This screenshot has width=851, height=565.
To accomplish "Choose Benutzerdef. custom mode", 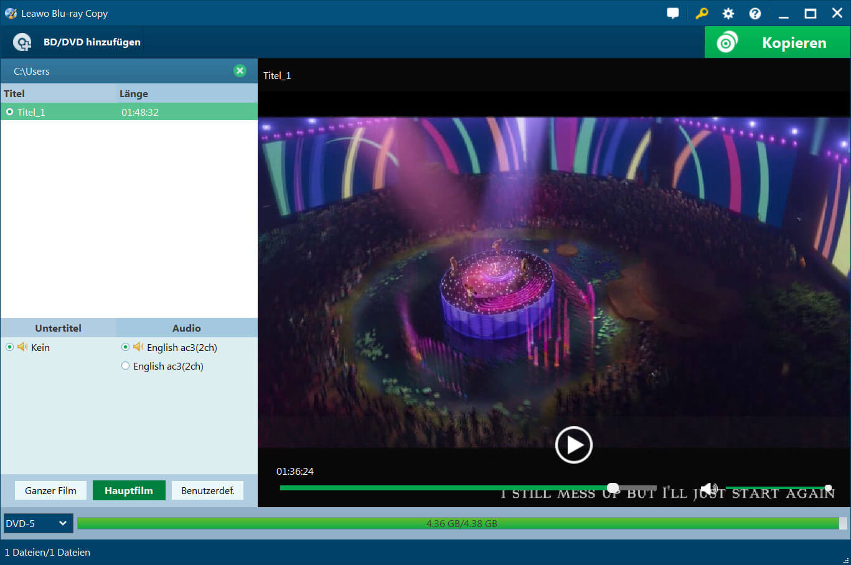I will point(207,490).
